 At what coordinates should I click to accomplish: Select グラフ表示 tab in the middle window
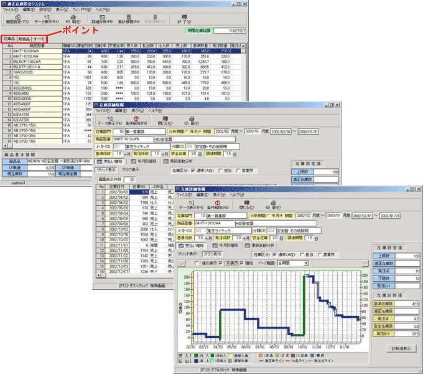click(131, 170)
